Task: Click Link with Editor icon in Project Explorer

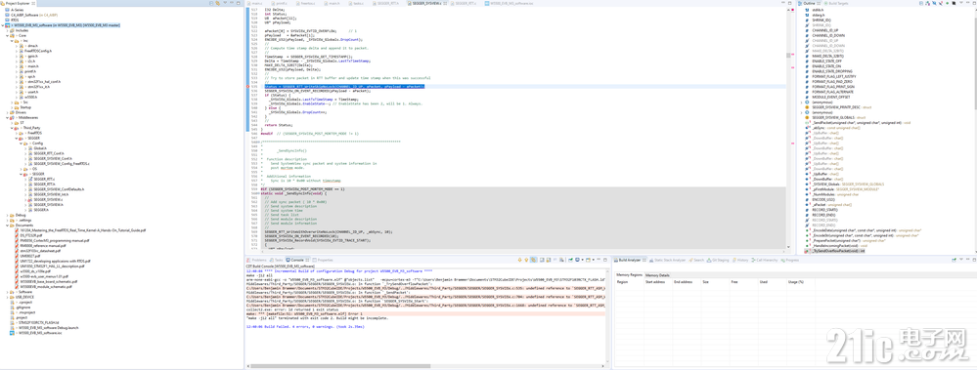Action: [x=217, y=4]
